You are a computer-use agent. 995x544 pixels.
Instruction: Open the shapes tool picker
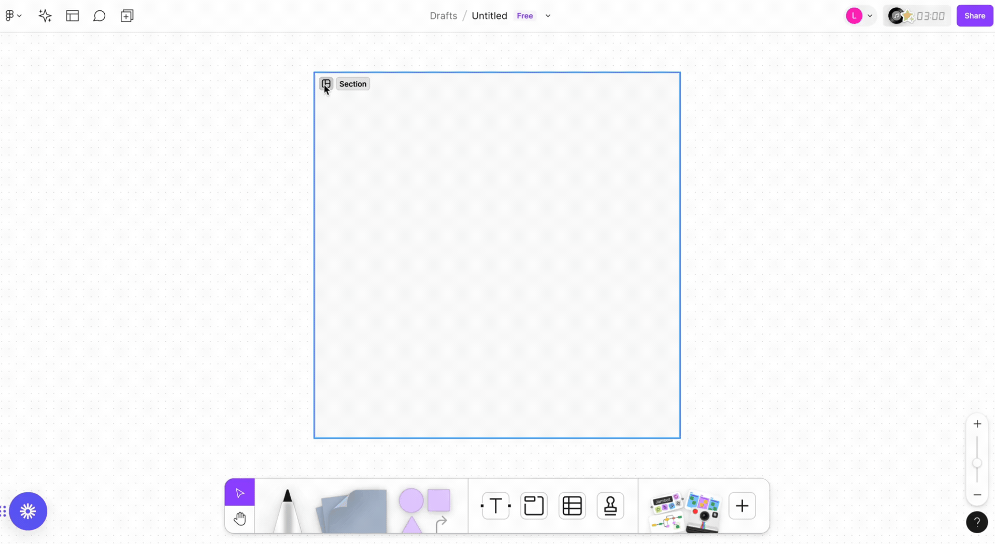tap(424, 509)
